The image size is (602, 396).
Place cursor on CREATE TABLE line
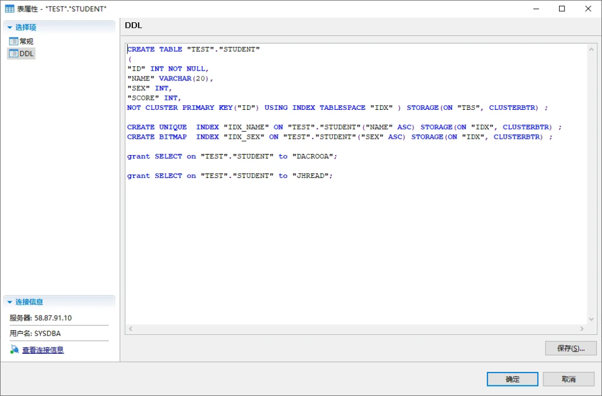193,49
